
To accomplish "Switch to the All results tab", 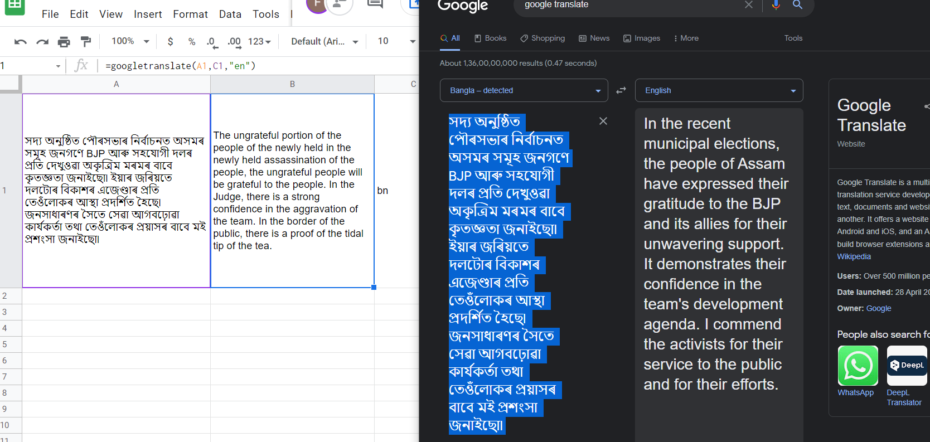I will pyautogui.click(x=450, y=38).
